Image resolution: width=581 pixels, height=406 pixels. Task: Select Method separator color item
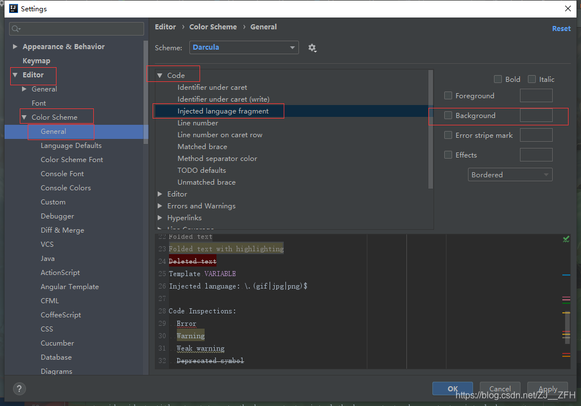point(217,159)
